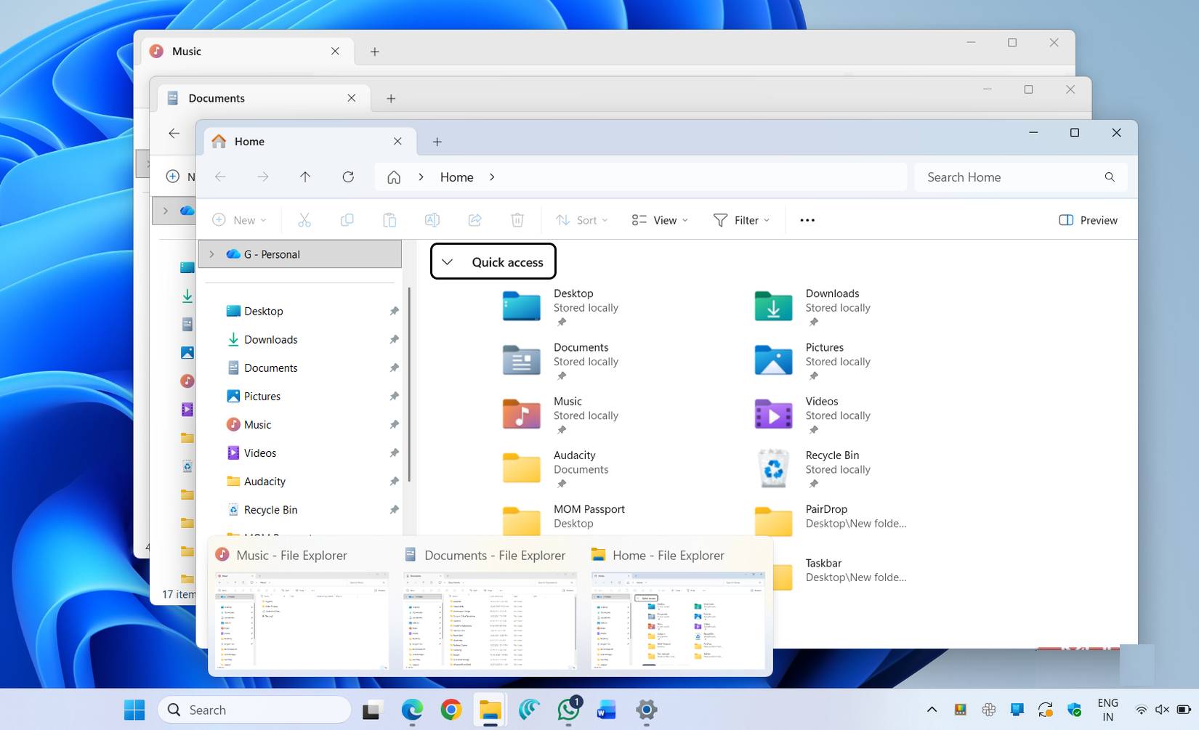Click the Back navigation button
Screen dimensions: 1199x730
219,177
